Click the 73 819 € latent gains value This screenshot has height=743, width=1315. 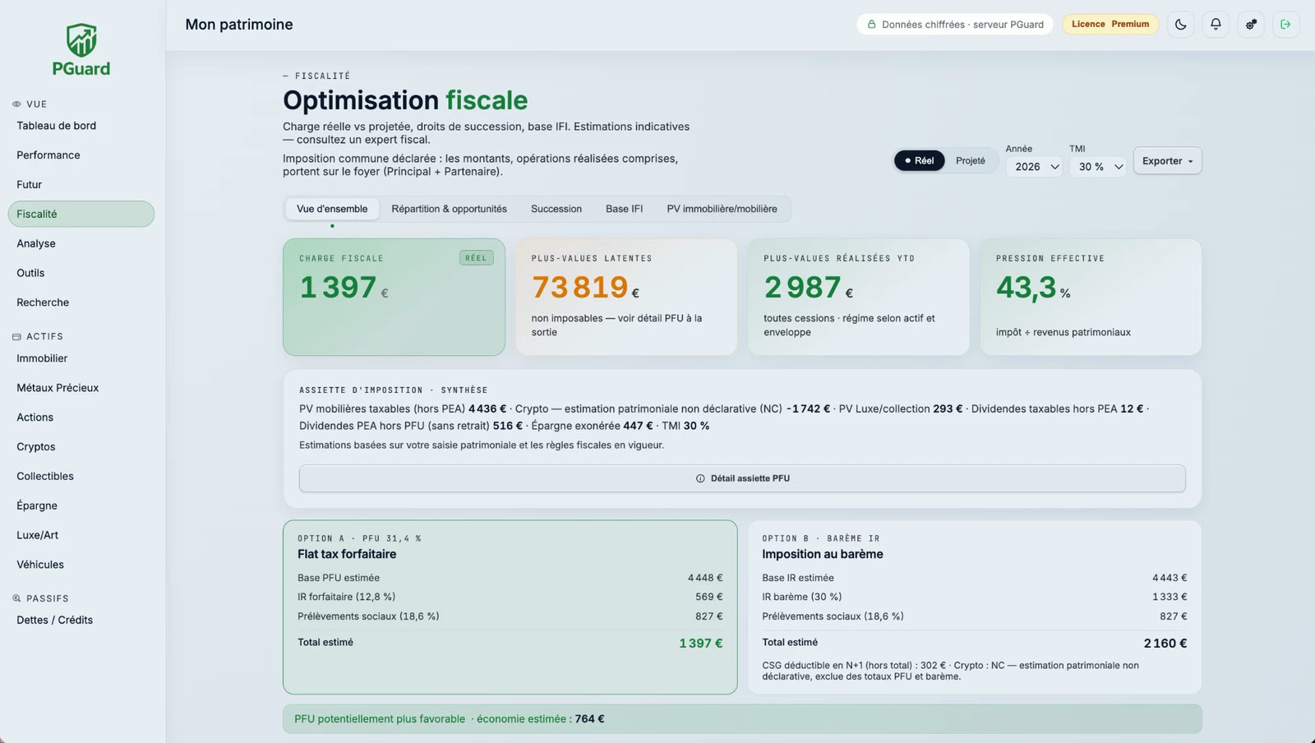click(585, 288)
